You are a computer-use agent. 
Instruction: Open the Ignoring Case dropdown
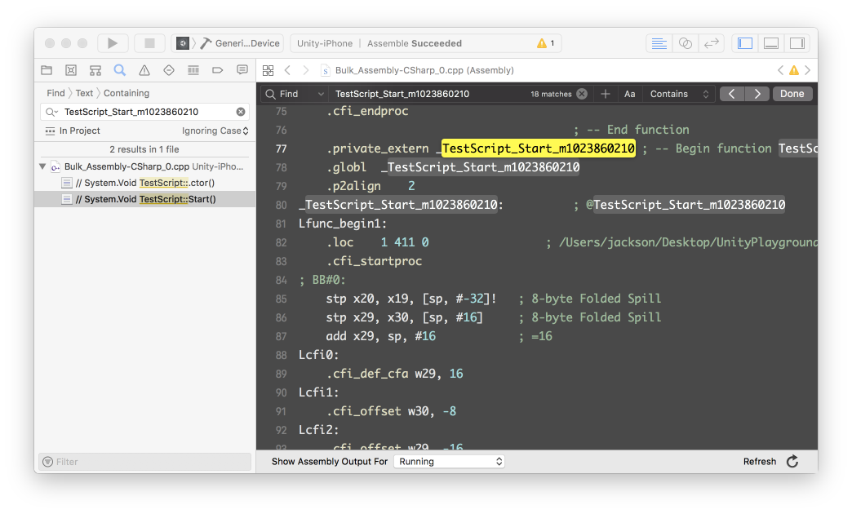(x=215, y=131)
